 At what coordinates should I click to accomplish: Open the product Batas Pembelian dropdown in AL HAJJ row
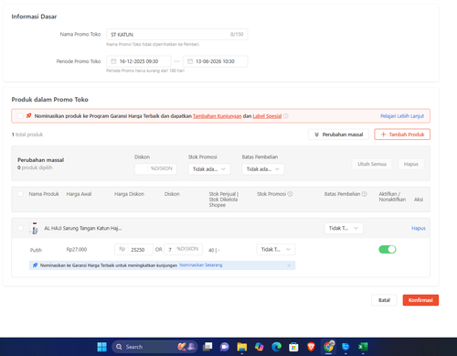tap(344, 228)
